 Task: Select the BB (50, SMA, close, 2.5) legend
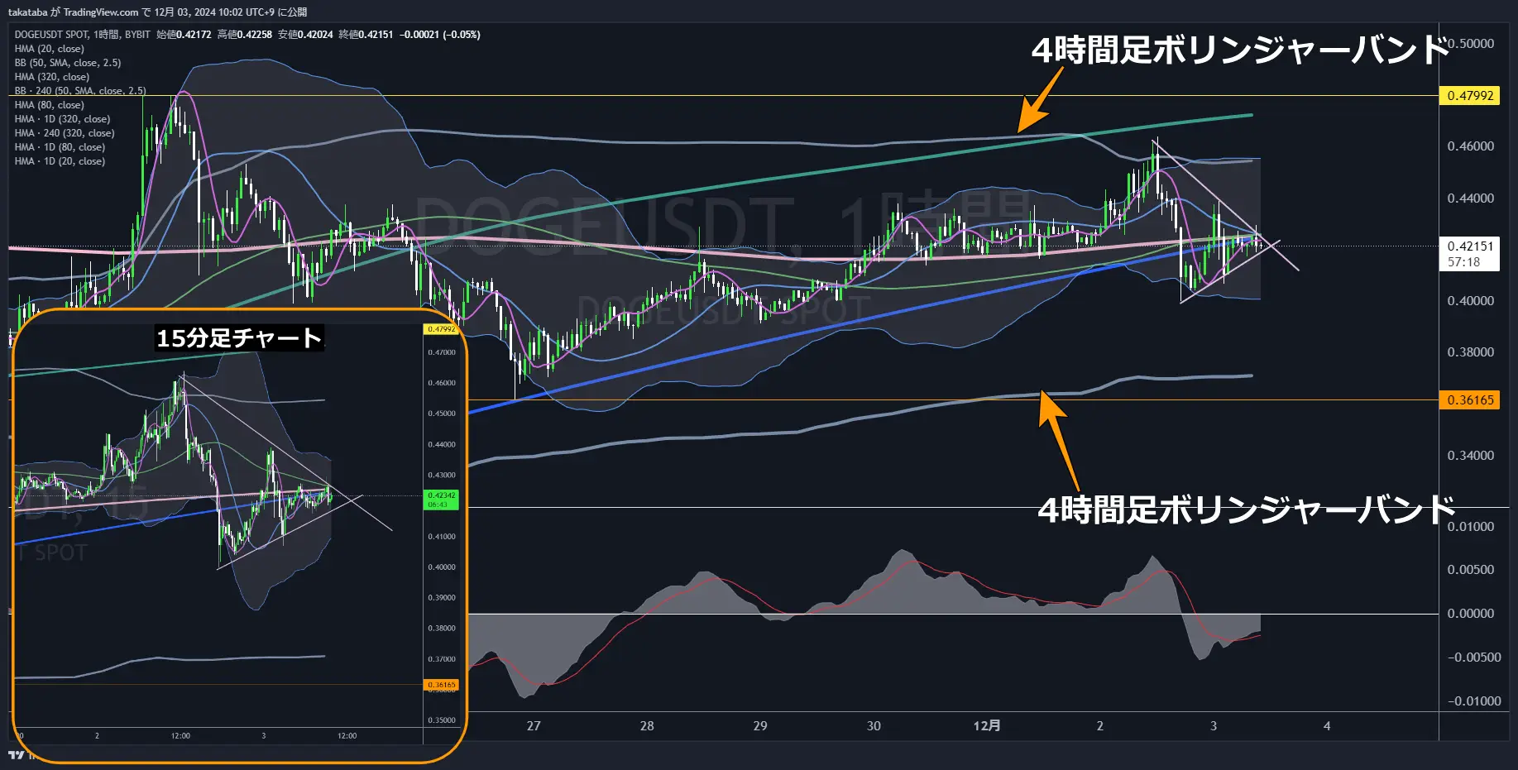pos(67,63)
